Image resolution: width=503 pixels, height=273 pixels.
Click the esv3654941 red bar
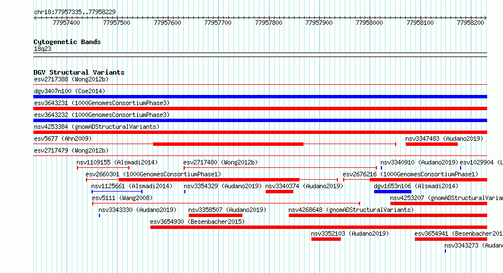tap(451, 239)
